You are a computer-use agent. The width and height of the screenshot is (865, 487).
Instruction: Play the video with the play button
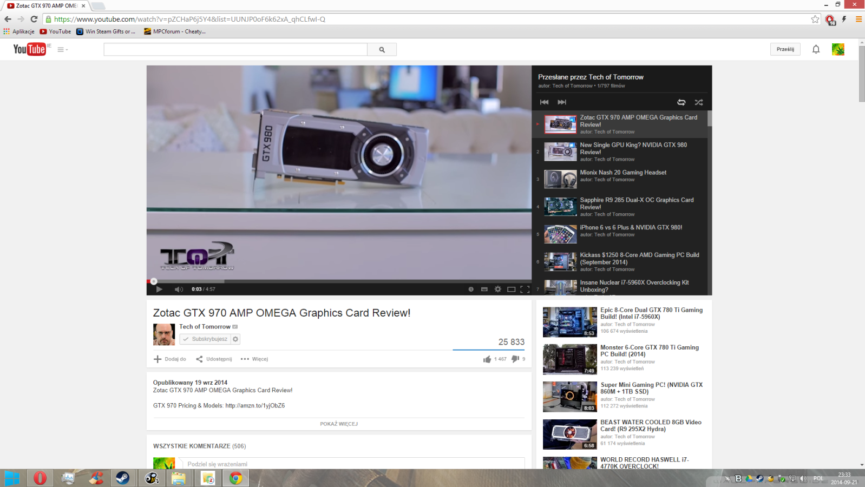[x=159, y=289]
